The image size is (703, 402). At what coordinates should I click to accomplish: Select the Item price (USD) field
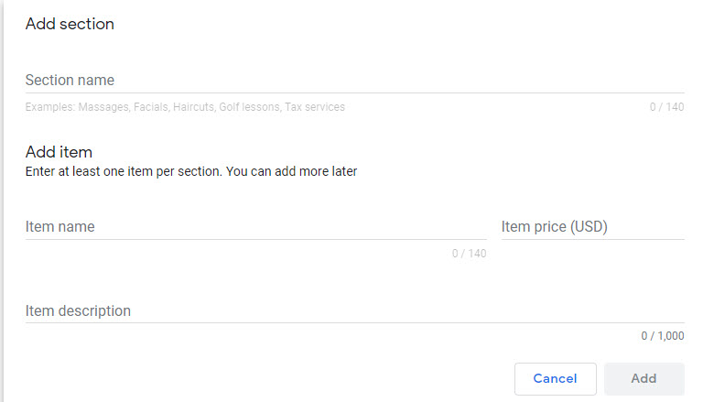click(x=593, y=226)
